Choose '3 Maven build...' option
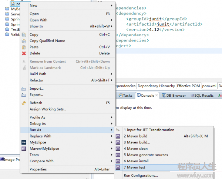Screen dimensions: 222x179 point(164,142)
